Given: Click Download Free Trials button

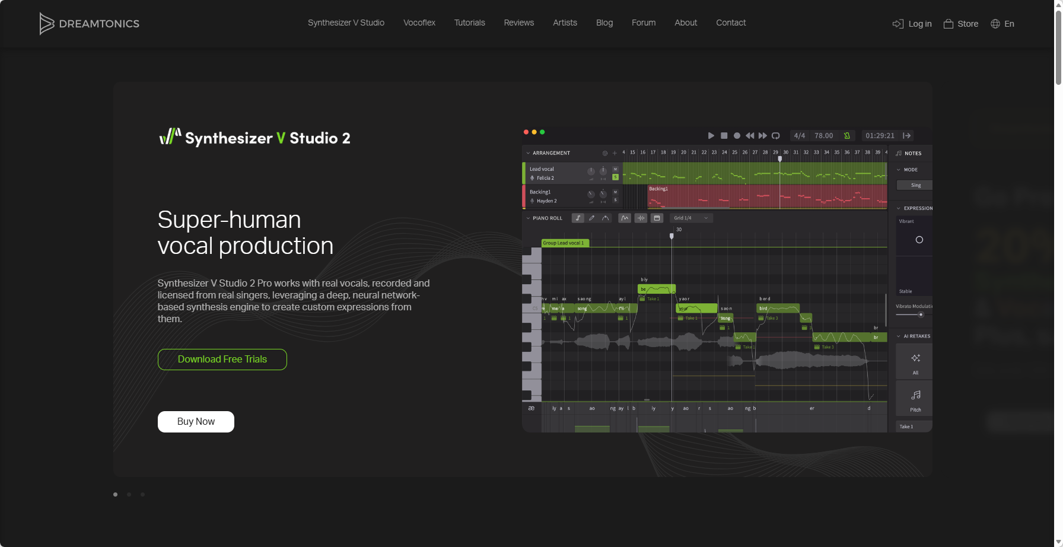Looking at the screenshot, I should (222, 360).
